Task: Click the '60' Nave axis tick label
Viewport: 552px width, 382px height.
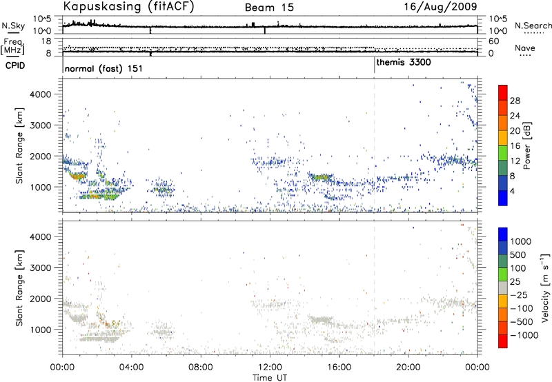Action: point(493,41)
